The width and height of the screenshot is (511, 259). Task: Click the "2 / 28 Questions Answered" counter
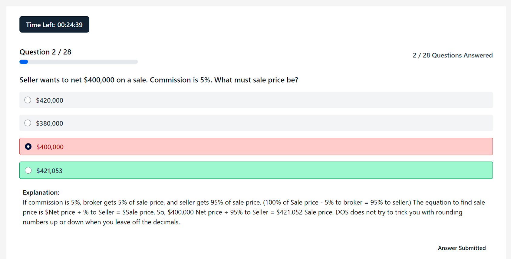(453, 55)
